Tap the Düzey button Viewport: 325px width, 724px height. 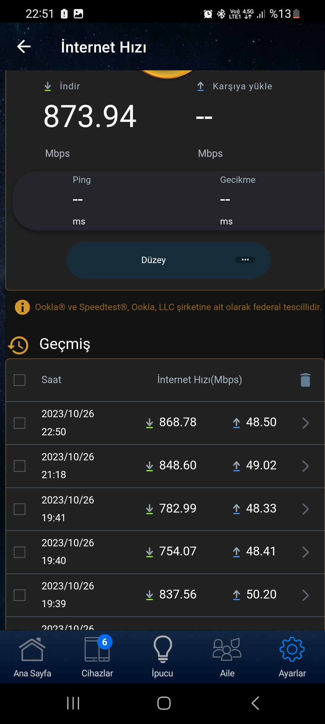tap(168, 260)
